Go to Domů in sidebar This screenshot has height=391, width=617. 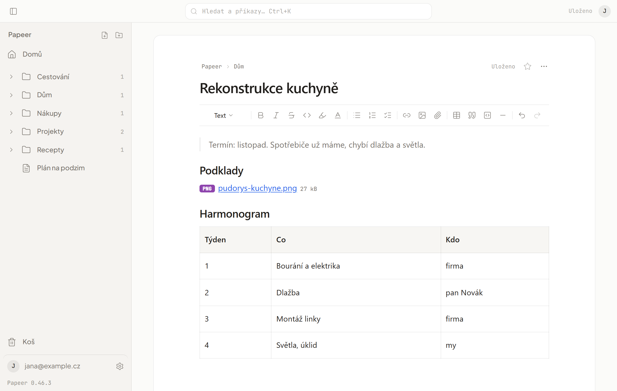coord(66,54)
